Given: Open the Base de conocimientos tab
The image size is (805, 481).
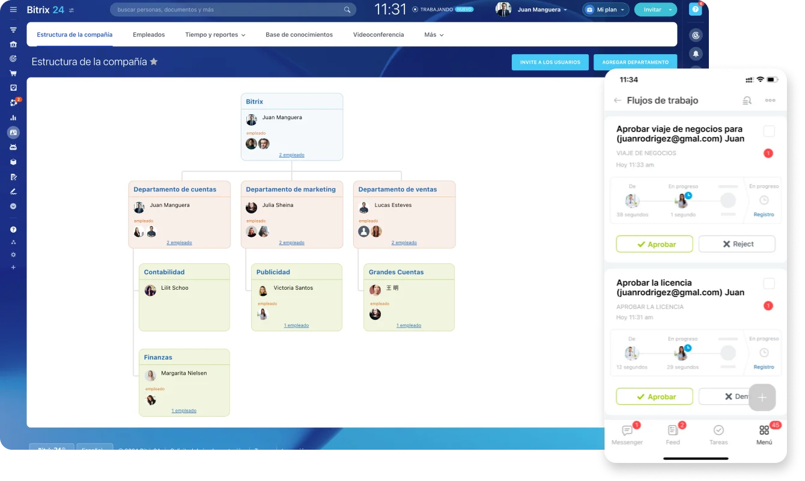Looking at the screenshot, I should pyautogui.click(x=299, y=35).
